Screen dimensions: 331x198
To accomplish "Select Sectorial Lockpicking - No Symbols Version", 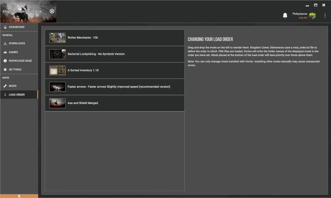I will 115,54.
